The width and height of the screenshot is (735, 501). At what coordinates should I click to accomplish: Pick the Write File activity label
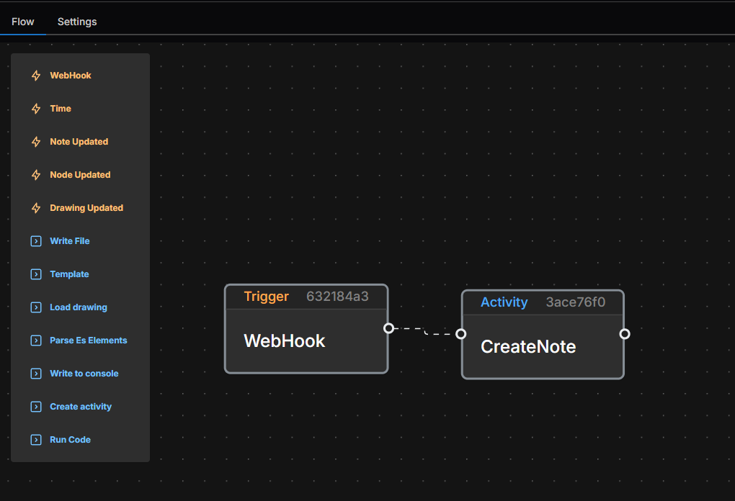pyautogui.click(x=69, y=241)
